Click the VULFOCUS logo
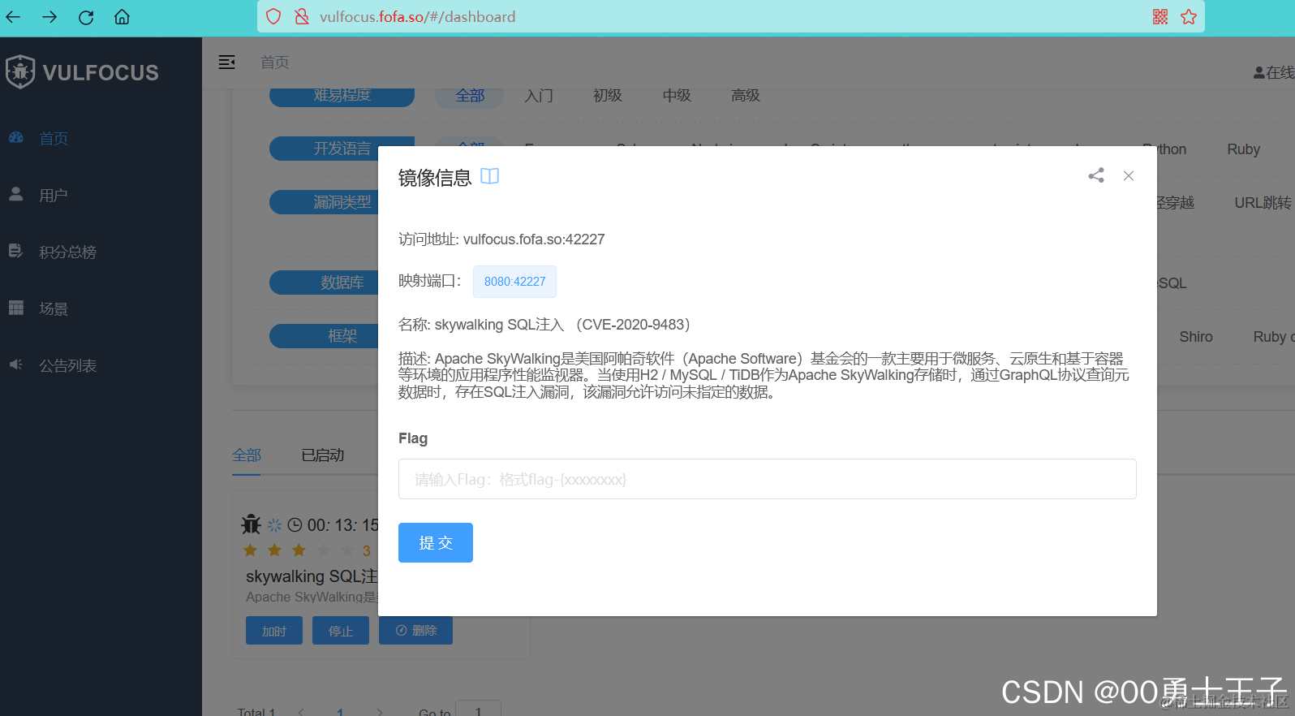 [x=82, y=72]
